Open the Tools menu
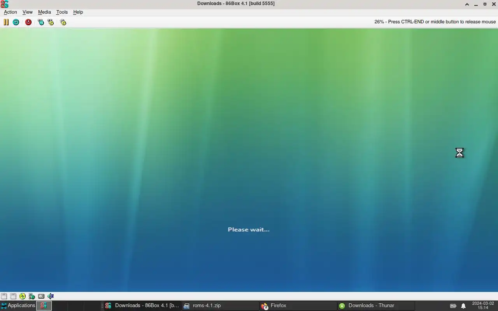 pos(62,12)
